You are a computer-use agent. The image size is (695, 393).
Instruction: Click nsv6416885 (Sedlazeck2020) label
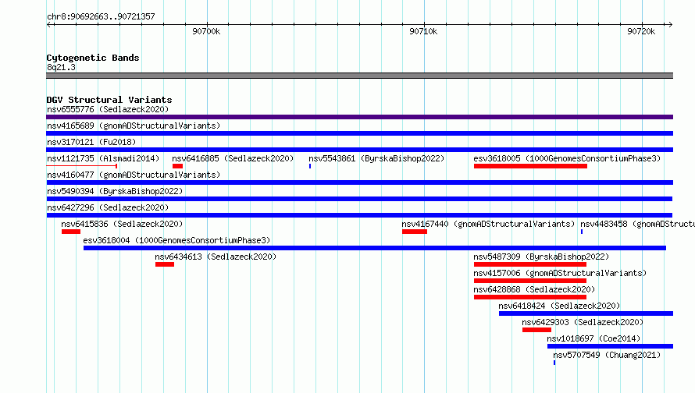[233, 158]
